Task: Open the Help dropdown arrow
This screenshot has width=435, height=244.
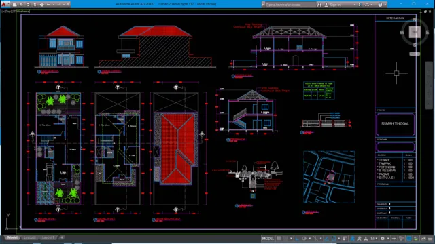Action: pos(385,5)
